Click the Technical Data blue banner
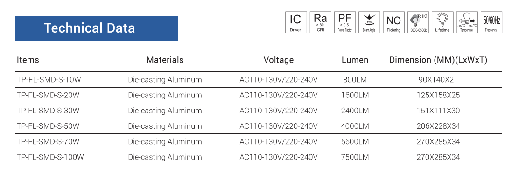 point(96,28)
